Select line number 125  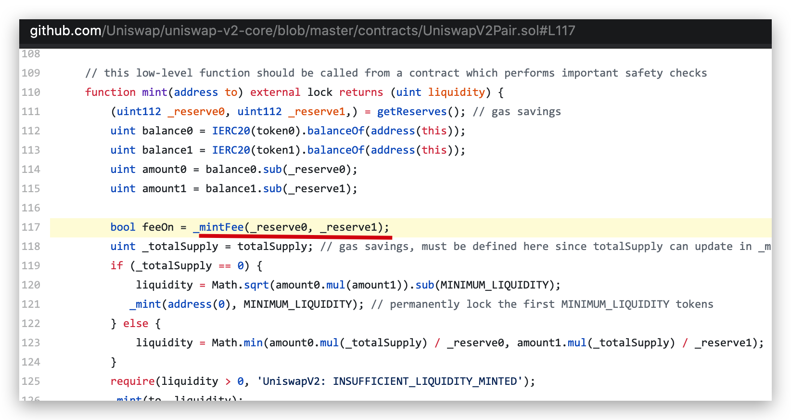tap(31, 381)
